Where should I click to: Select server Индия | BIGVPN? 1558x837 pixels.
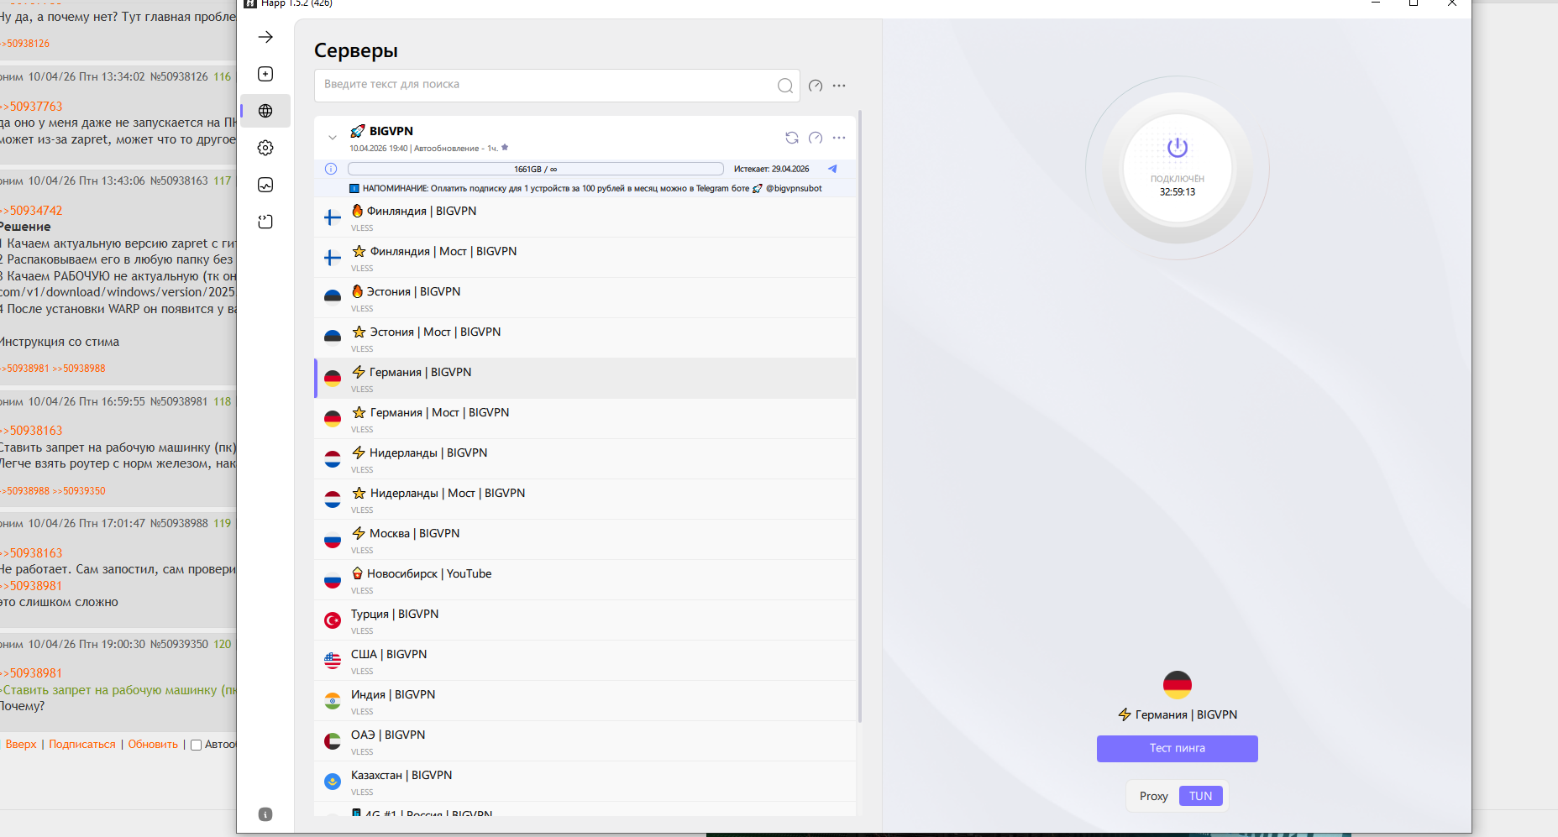pos(585,701)
